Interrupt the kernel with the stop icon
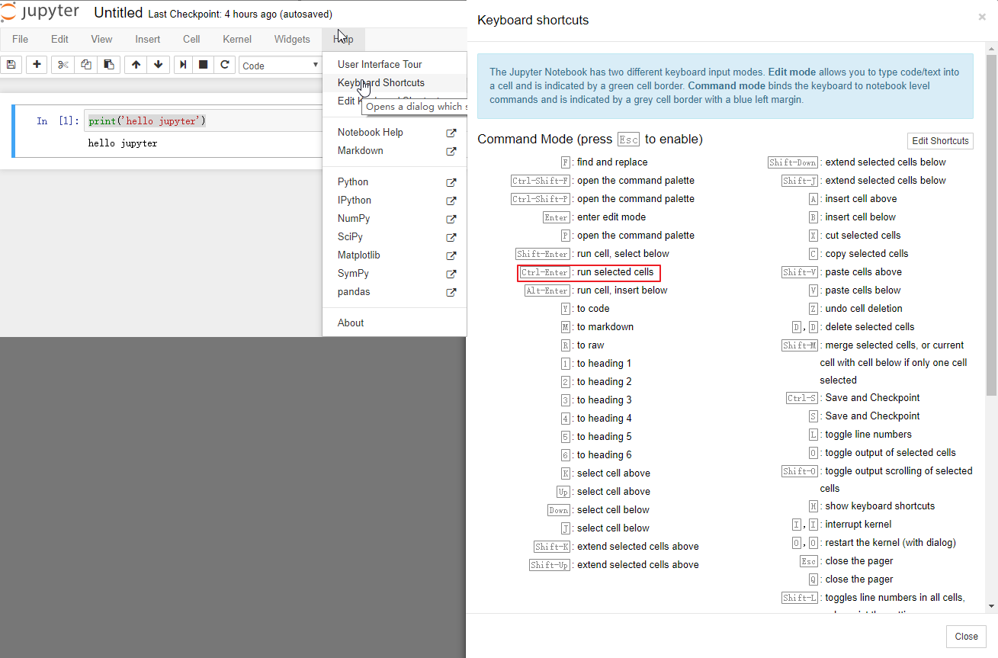Viewport: 998px width, 658px height. (x=204, y=65)
